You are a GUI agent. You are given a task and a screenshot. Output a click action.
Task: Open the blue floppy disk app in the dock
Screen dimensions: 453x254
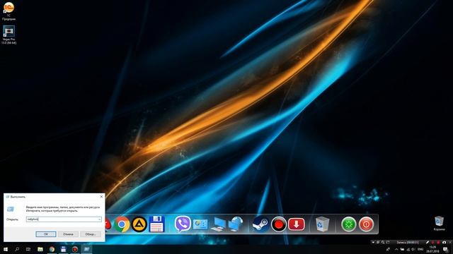point(157,224)
